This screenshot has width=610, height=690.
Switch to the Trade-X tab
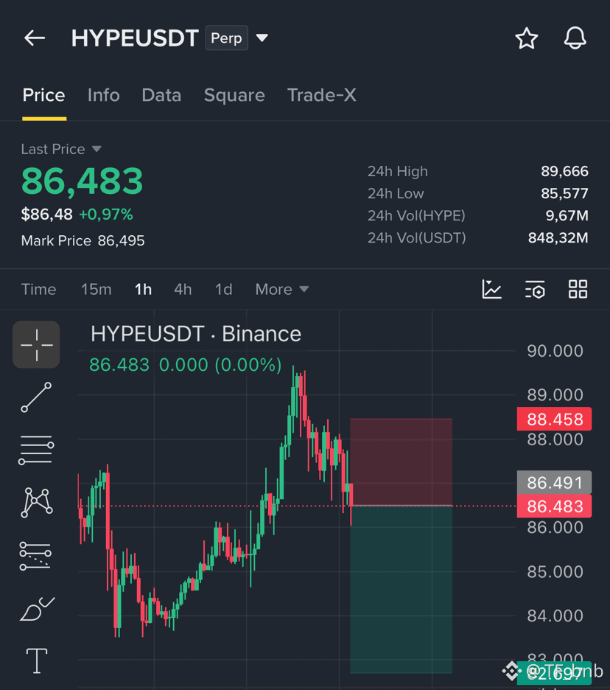point(321,95)
